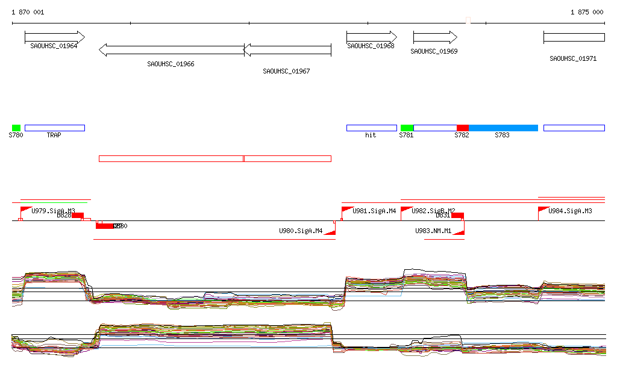Click the 1 875 000 end coordinate
This screenshot has height=368, width=617.
coord(587,12)
